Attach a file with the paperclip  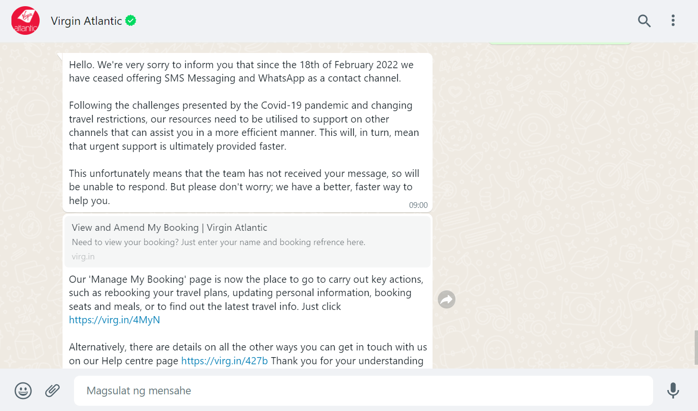coord(53,390)
